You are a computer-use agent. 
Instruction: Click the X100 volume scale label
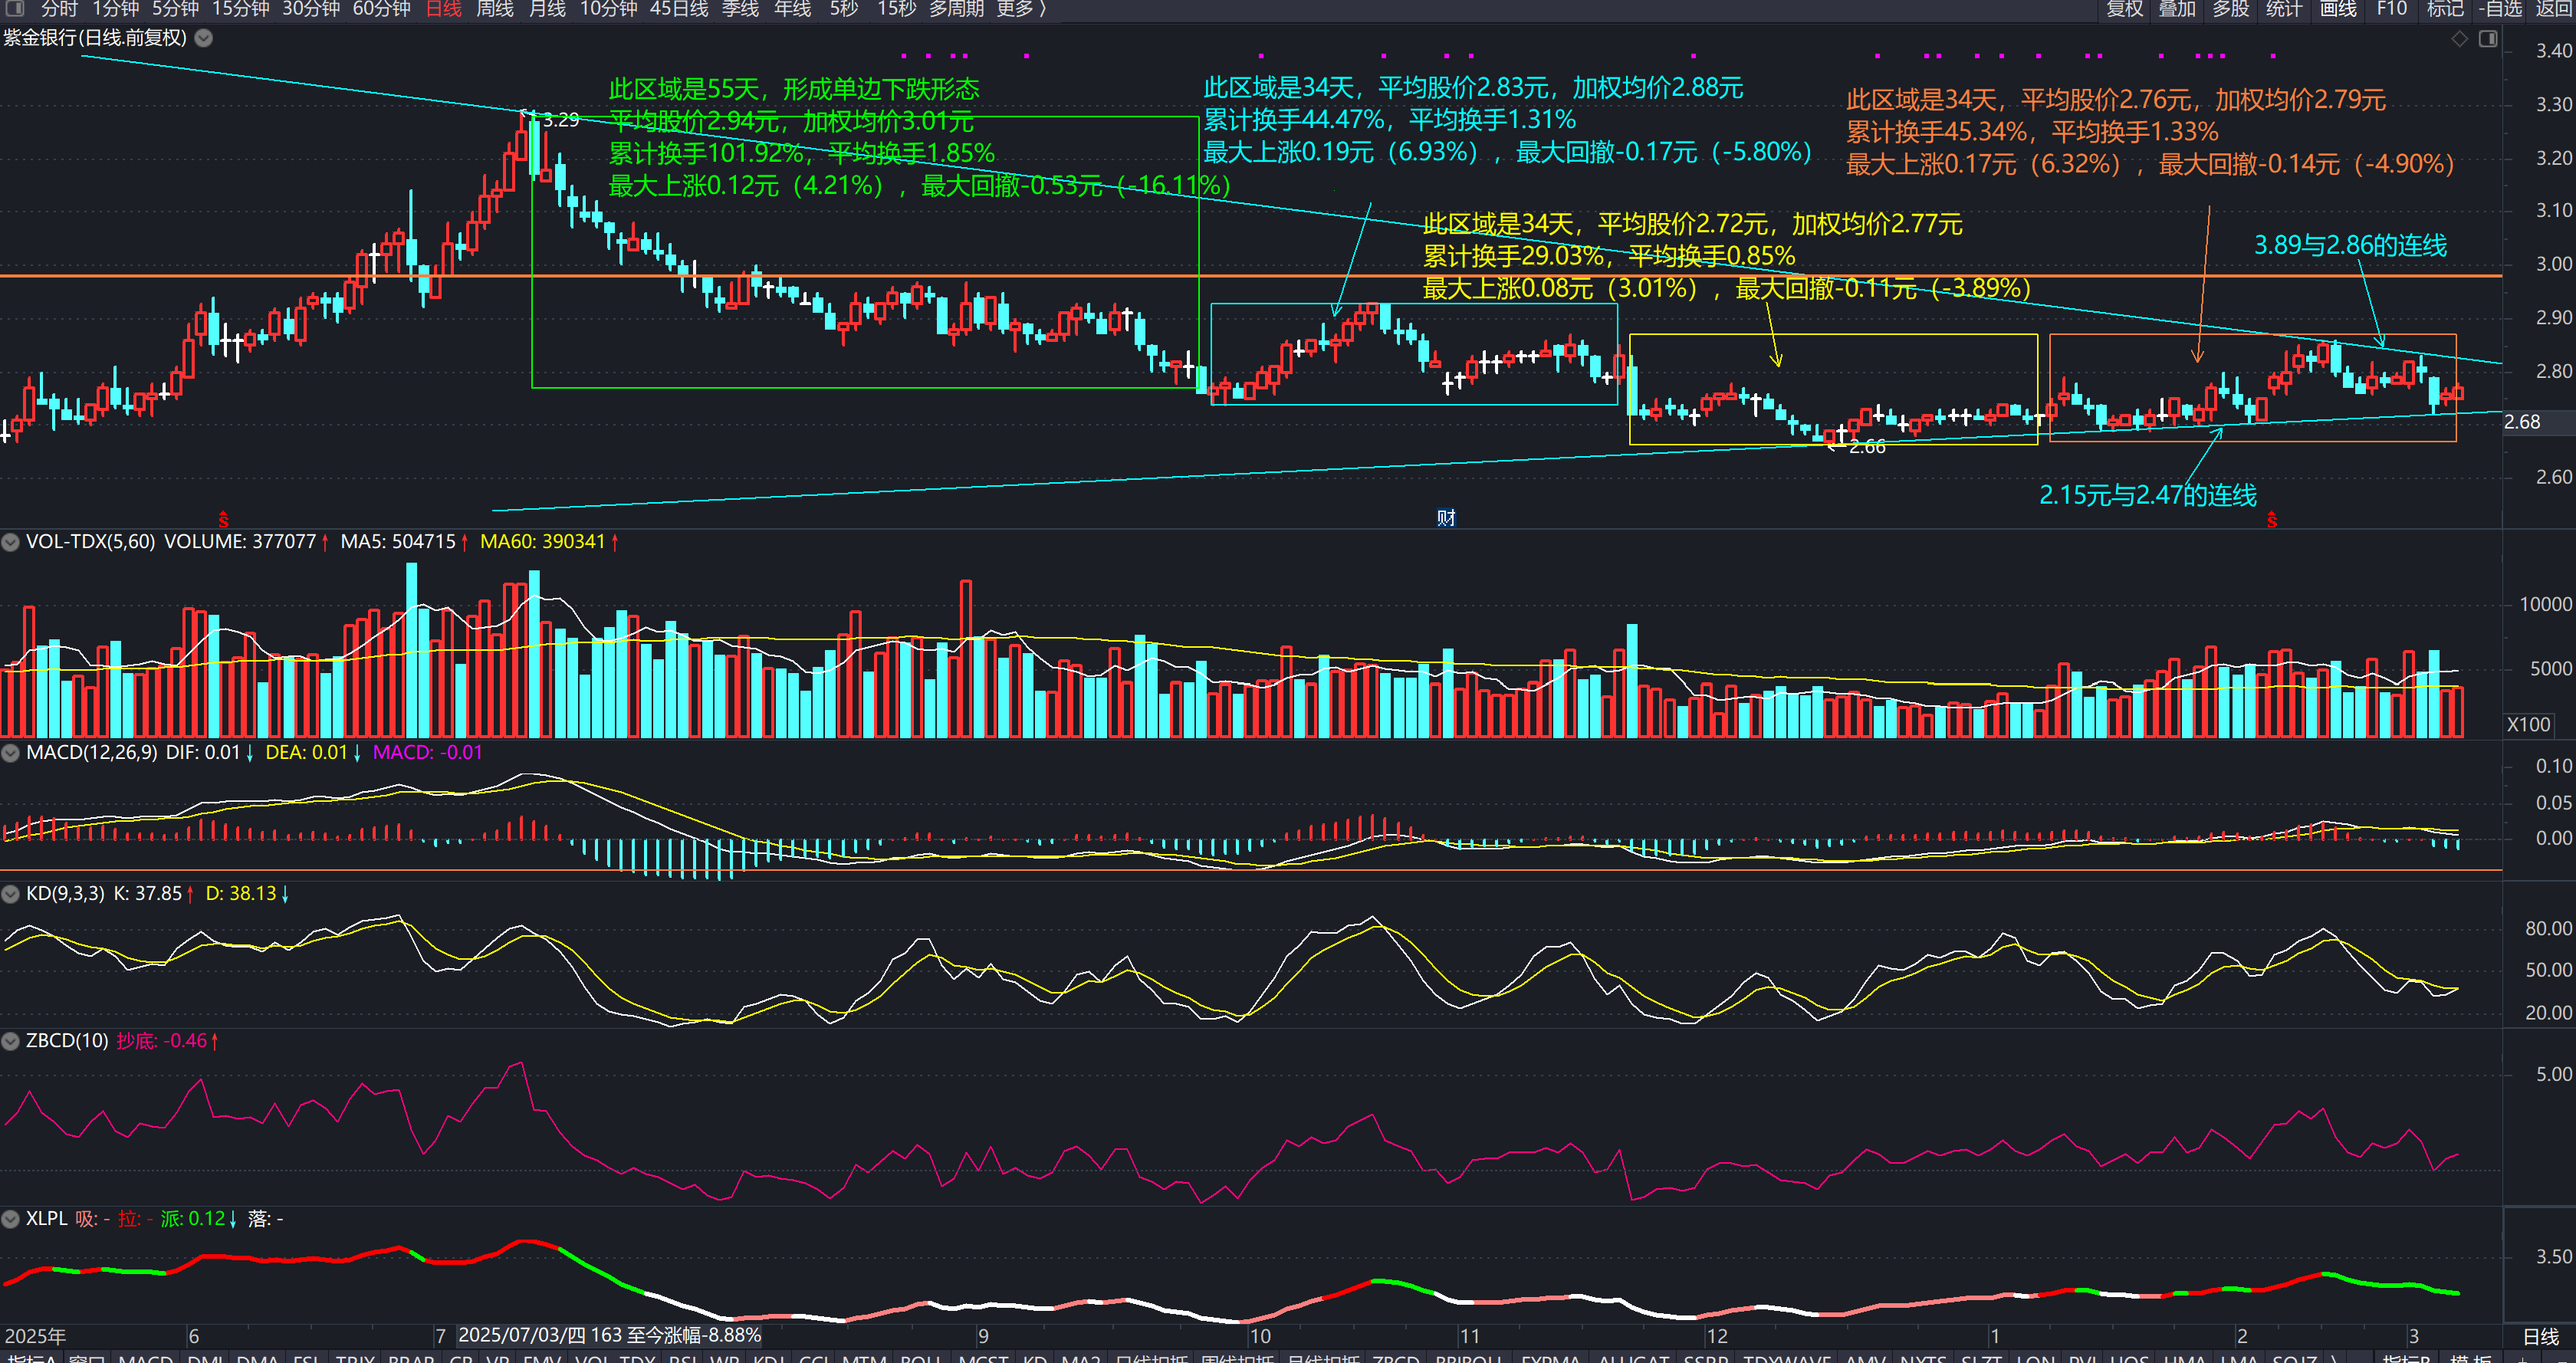pyautogui.click(x=2528, y=724)
